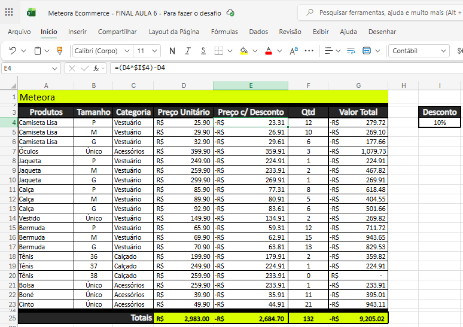Apply yellow fill color bucket
The image size is (463, 327).
pos(244,51)
